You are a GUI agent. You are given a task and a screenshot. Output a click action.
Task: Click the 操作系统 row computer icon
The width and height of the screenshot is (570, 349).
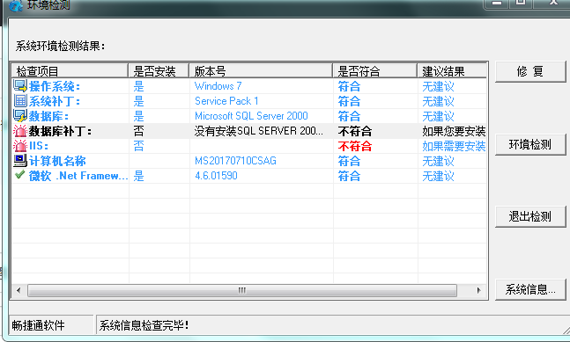click(x=20, y=86)
